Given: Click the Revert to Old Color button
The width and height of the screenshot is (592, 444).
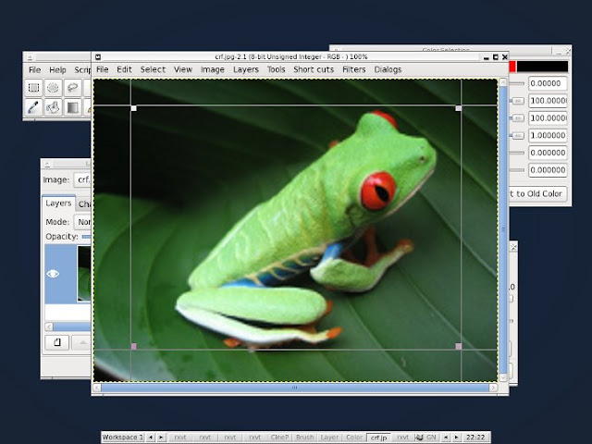Looking at the screenshot, I should [x=538, y=193].
